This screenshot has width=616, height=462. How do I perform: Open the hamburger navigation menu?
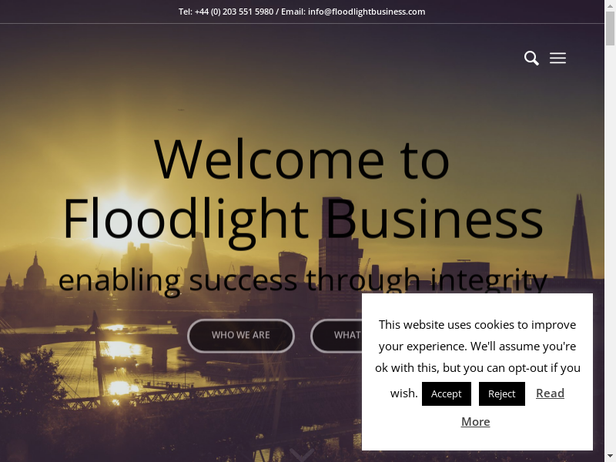tap(557, 59)
